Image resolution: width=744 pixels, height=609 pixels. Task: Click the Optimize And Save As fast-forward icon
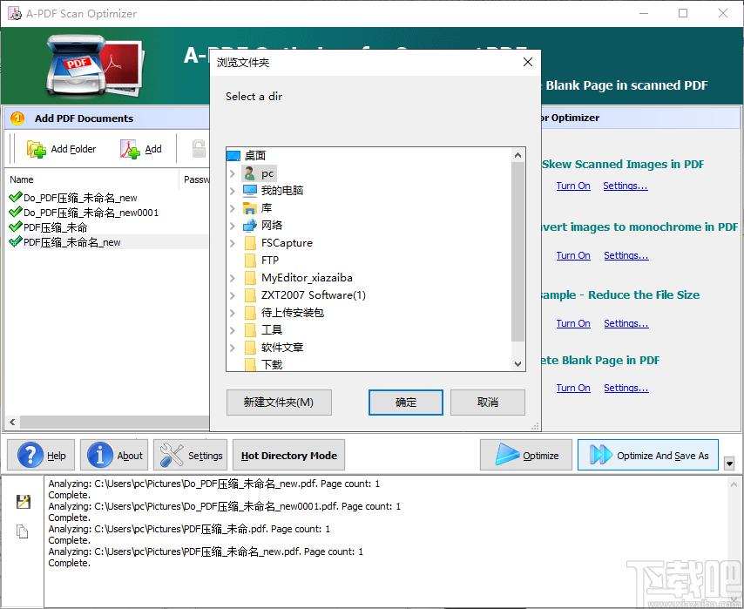pos(601,455)
